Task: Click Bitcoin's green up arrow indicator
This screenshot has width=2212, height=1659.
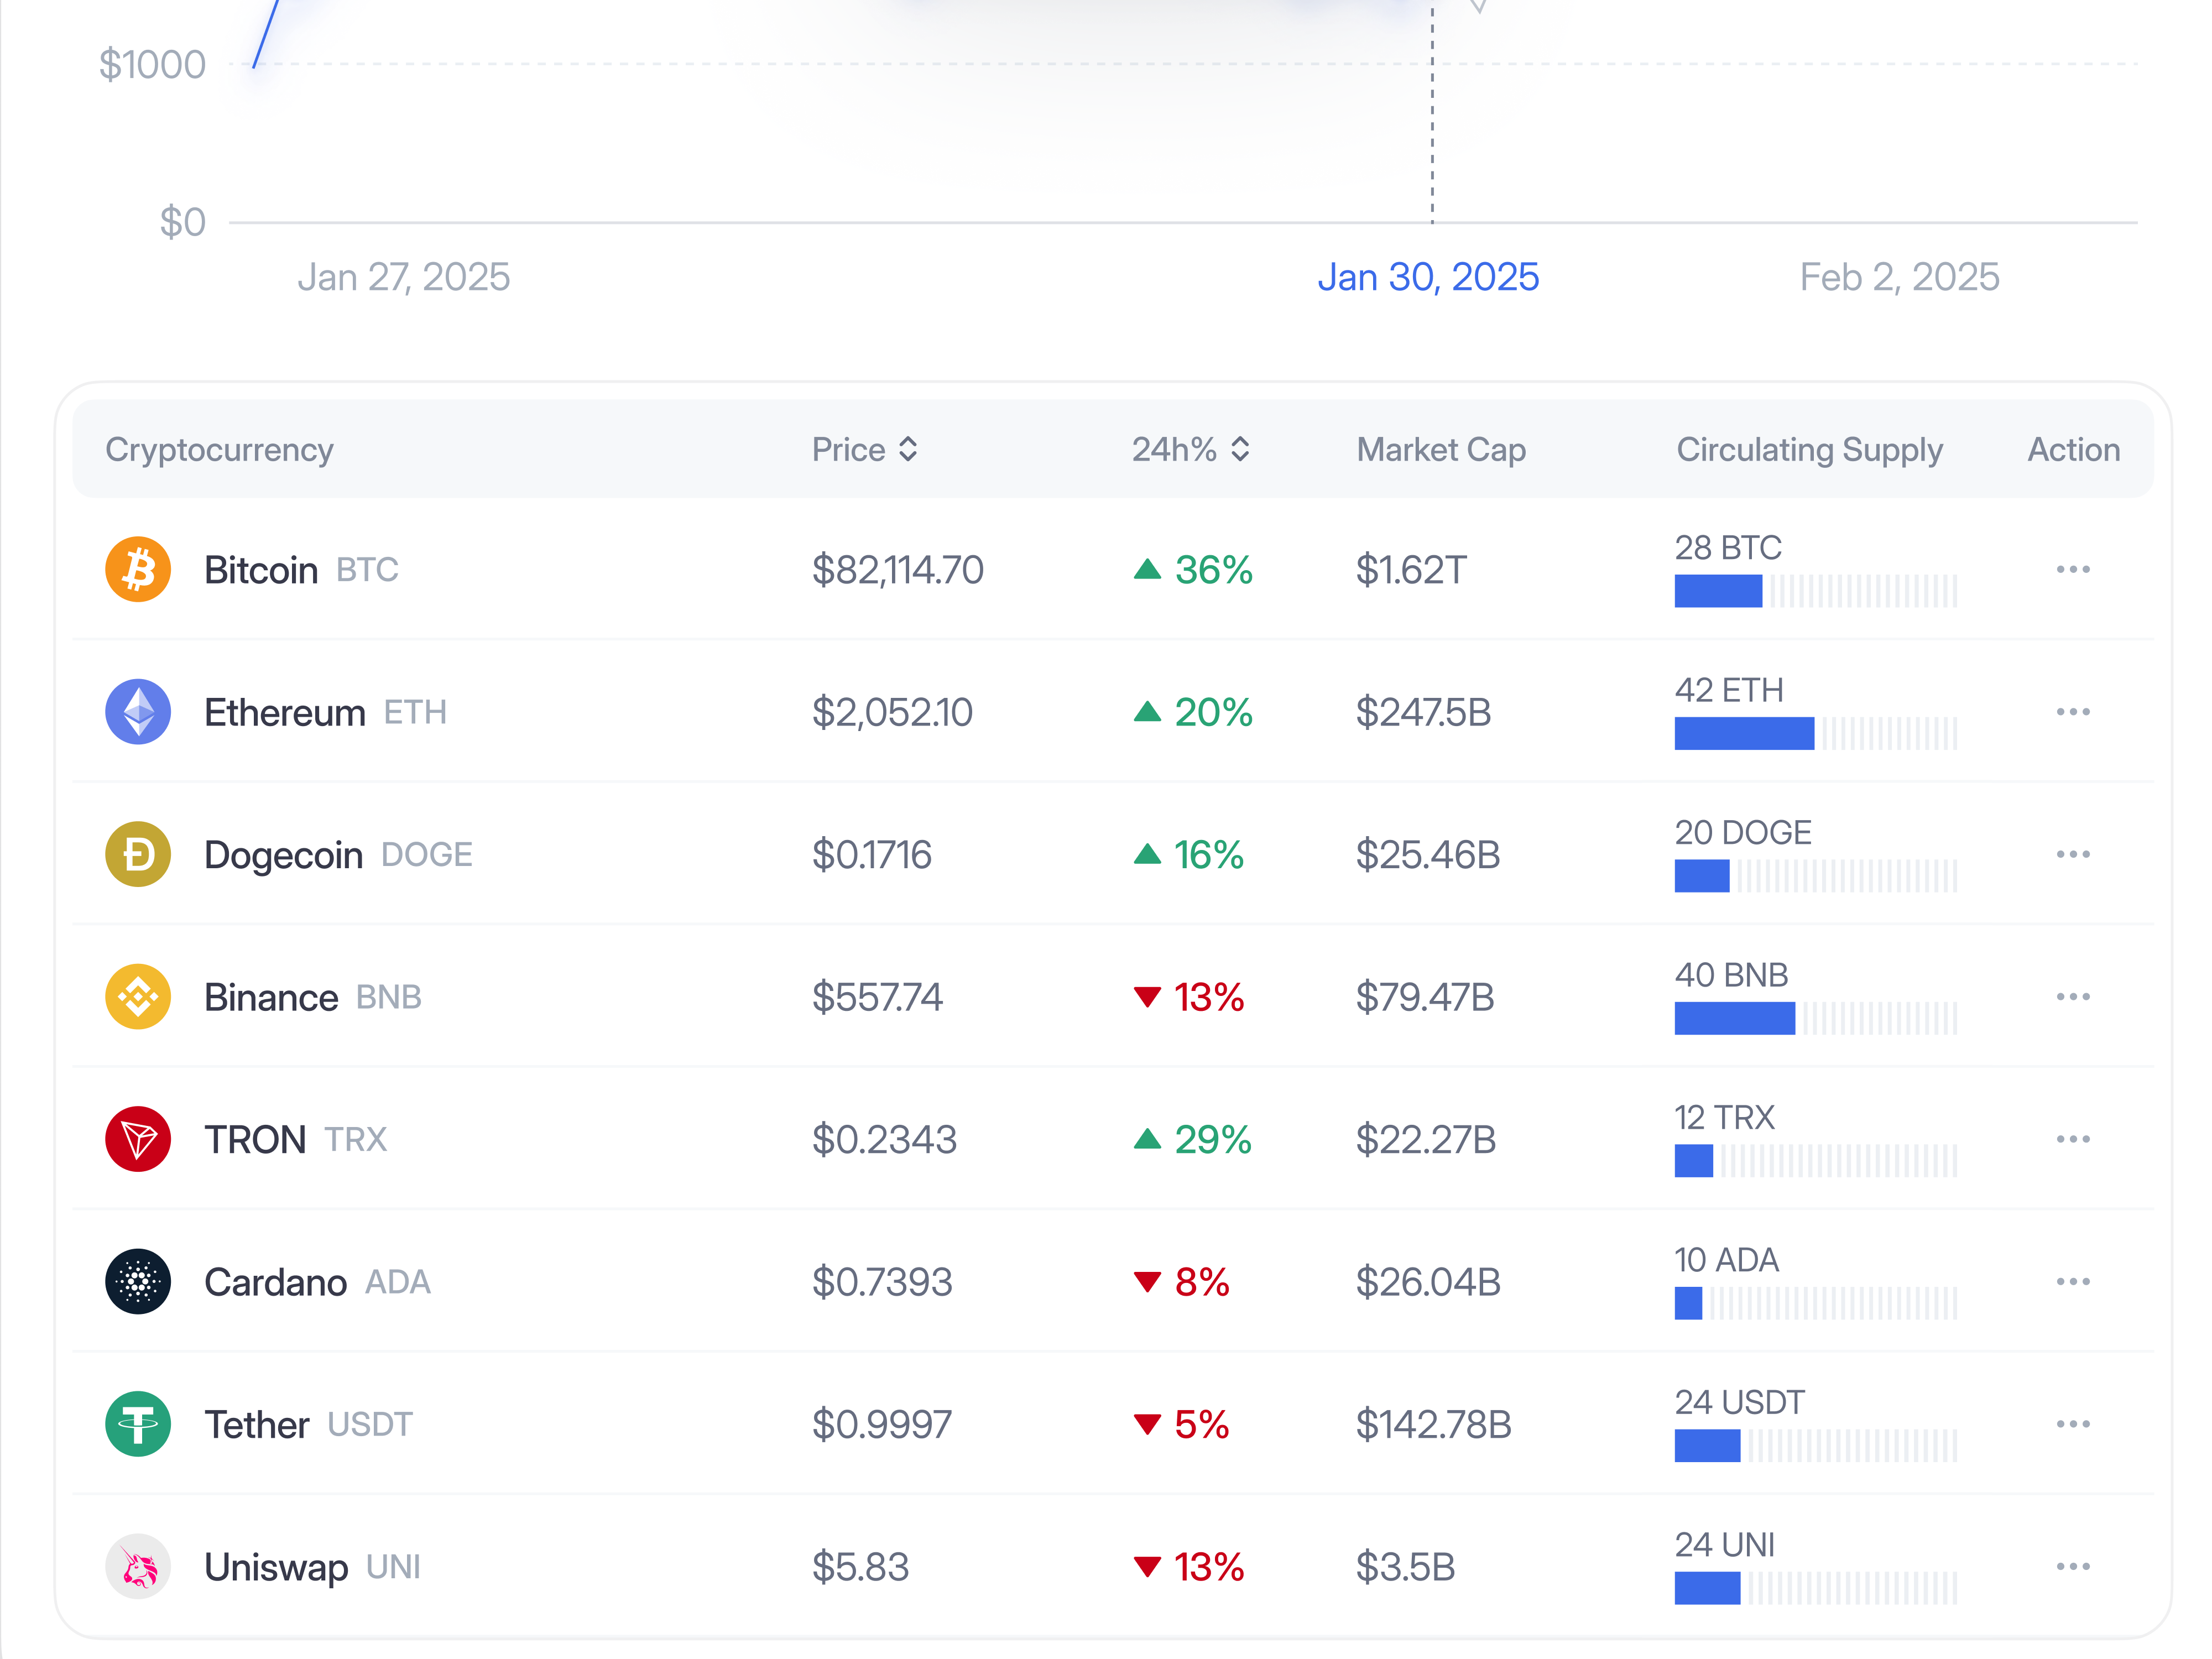Action: click(1147, 570)
